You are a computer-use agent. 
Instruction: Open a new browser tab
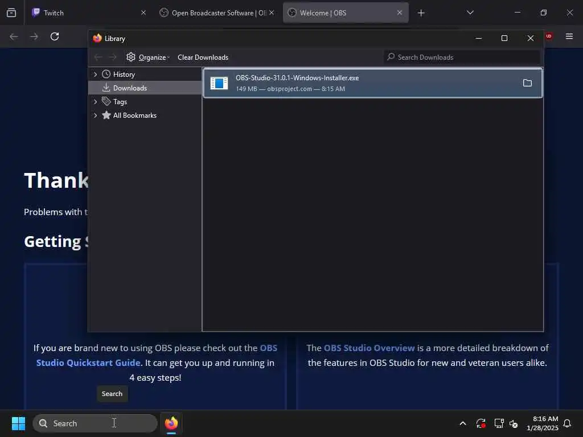421,13
